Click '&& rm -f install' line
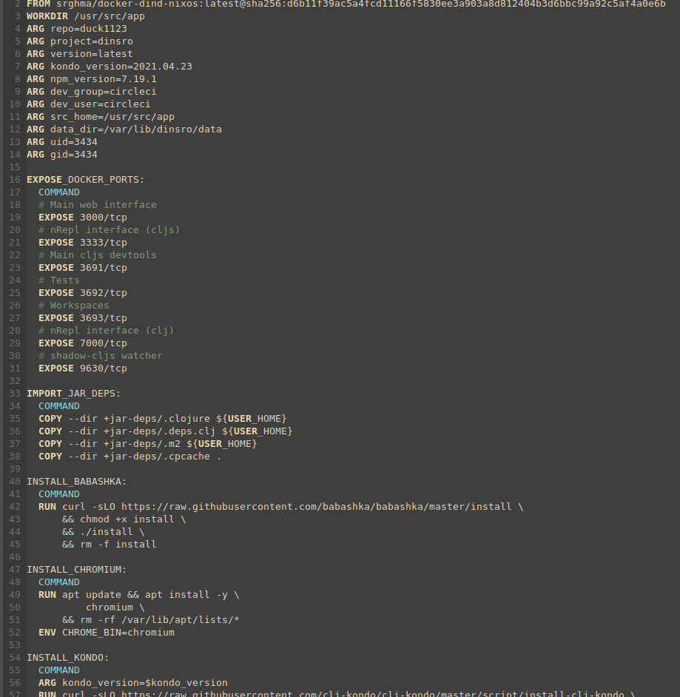The width and height of the screenshot is (680, 697). 110,545
